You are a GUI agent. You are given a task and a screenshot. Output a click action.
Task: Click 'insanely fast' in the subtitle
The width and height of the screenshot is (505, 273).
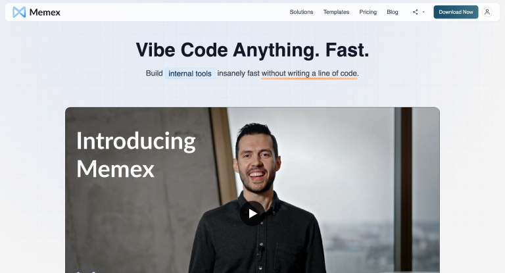(238, 73)
